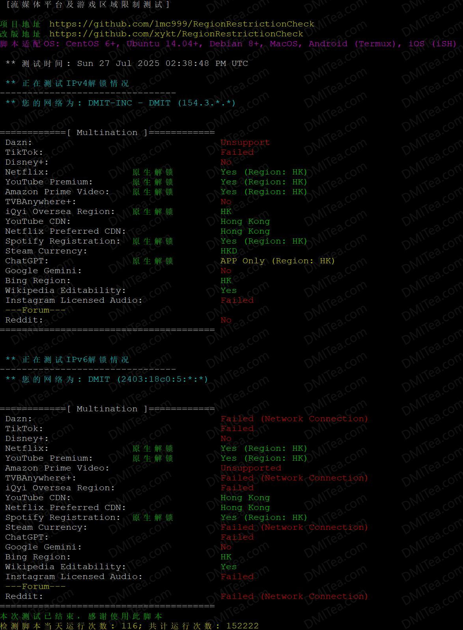
Task: Click the IPv4 'Spotify Registration:' label
Action: [x=63, y=241]
